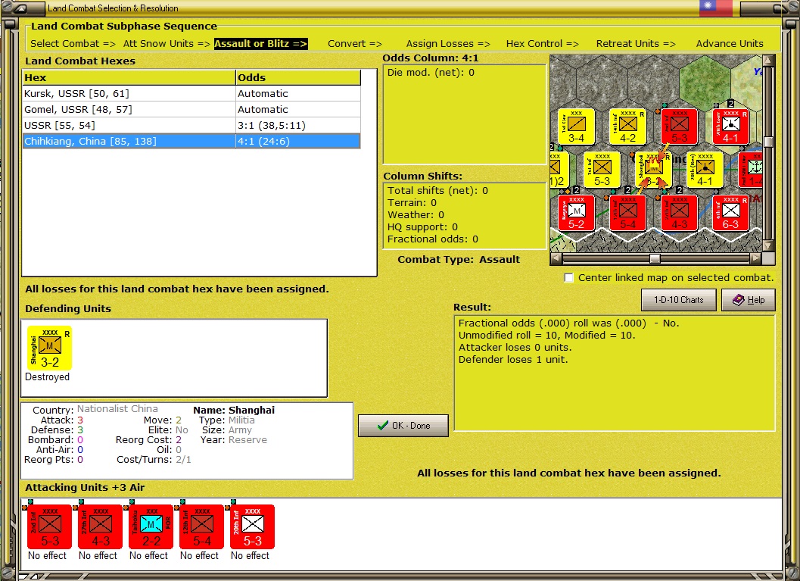Image resolution: width=800 pixels, height=581 pixels.
Task: Click the highlighted Assault or Blitz subphase
Action: click(x=260, y=44)
